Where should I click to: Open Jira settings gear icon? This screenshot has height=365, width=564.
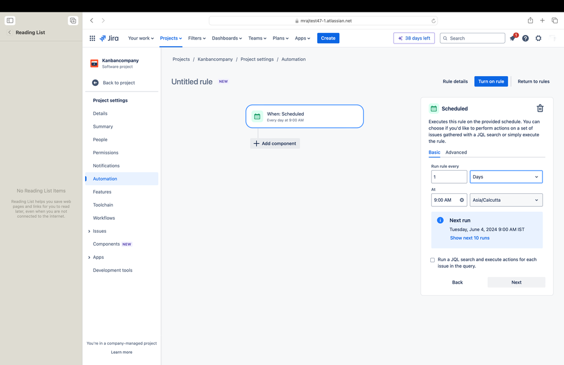click(539, 38)
